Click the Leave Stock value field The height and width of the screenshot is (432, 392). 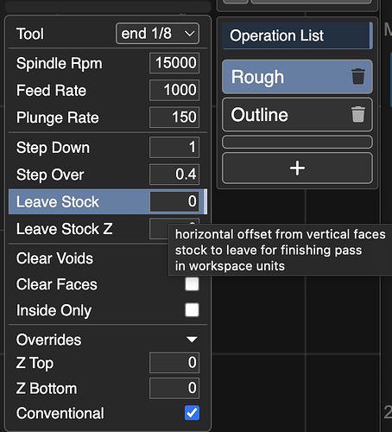click(174, 201)
